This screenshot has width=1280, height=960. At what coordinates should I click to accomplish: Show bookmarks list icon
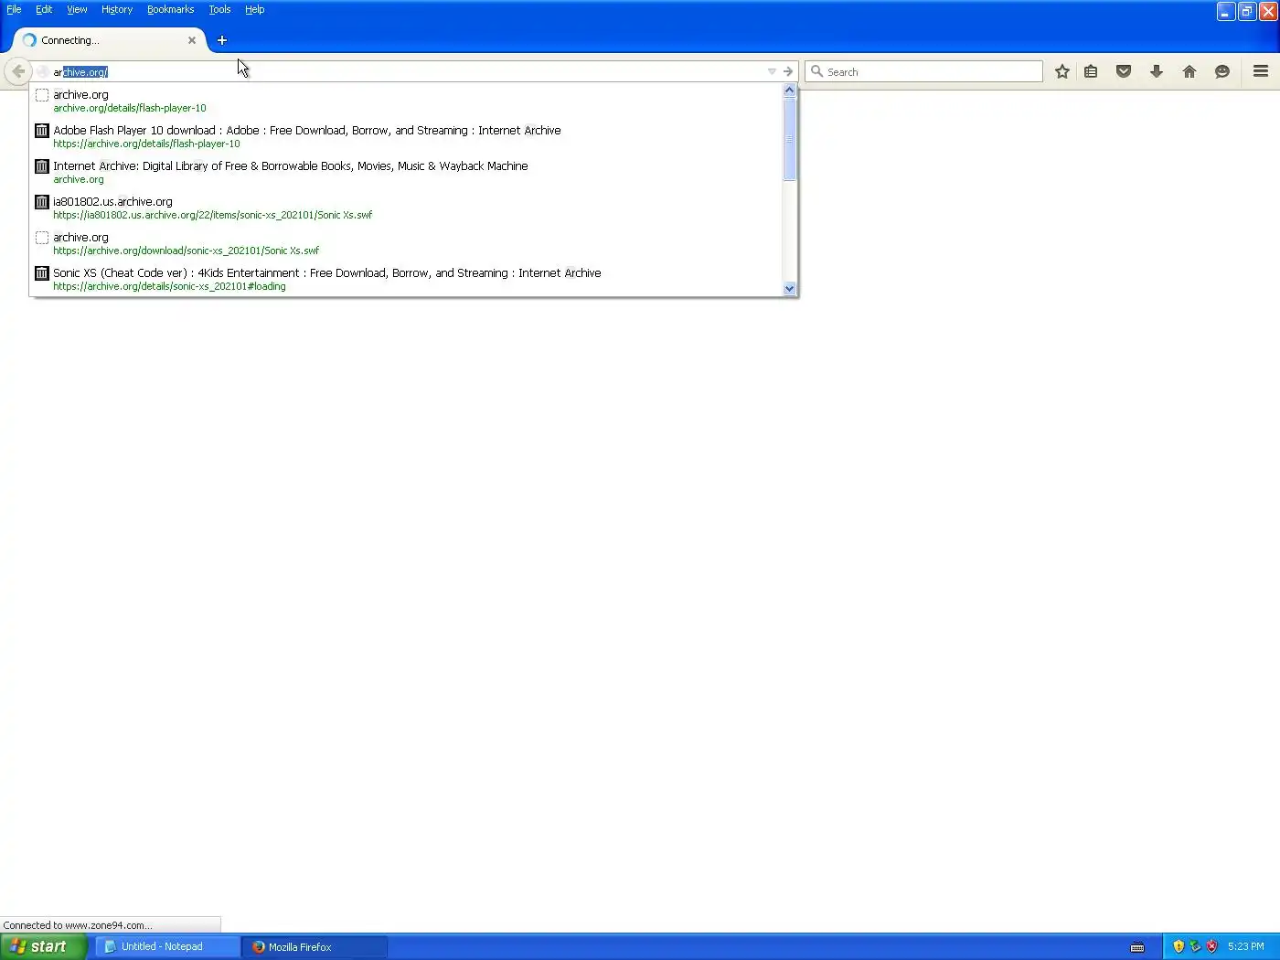1091,71
